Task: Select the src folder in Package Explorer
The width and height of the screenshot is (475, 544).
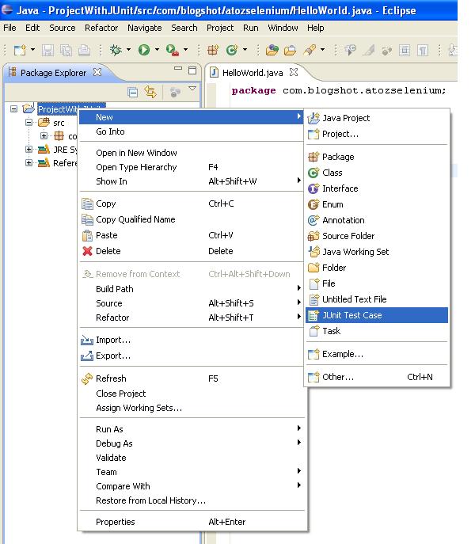Action: 59,123
